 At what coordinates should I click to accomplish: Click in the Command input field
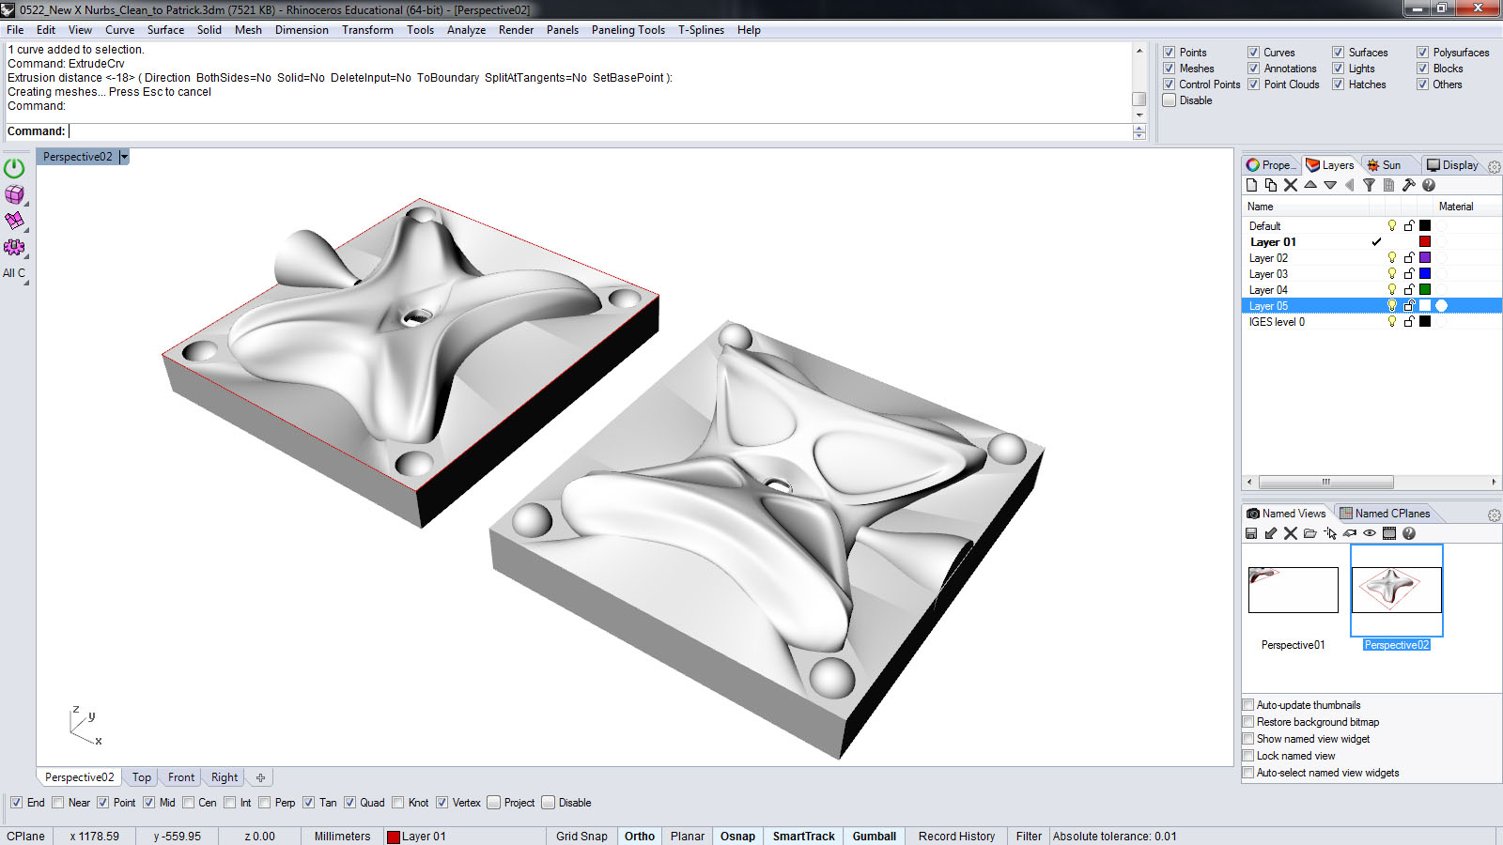tap(601, 131)
